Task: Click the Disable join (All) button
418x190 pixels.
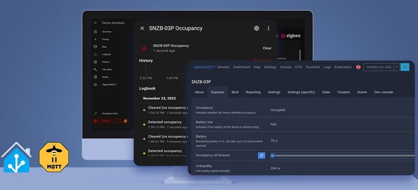Action: coord(378,67)
